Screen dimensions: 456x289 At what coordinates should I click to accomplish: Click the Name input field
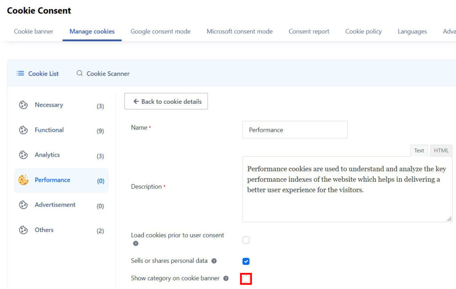(x=295, y=130)
